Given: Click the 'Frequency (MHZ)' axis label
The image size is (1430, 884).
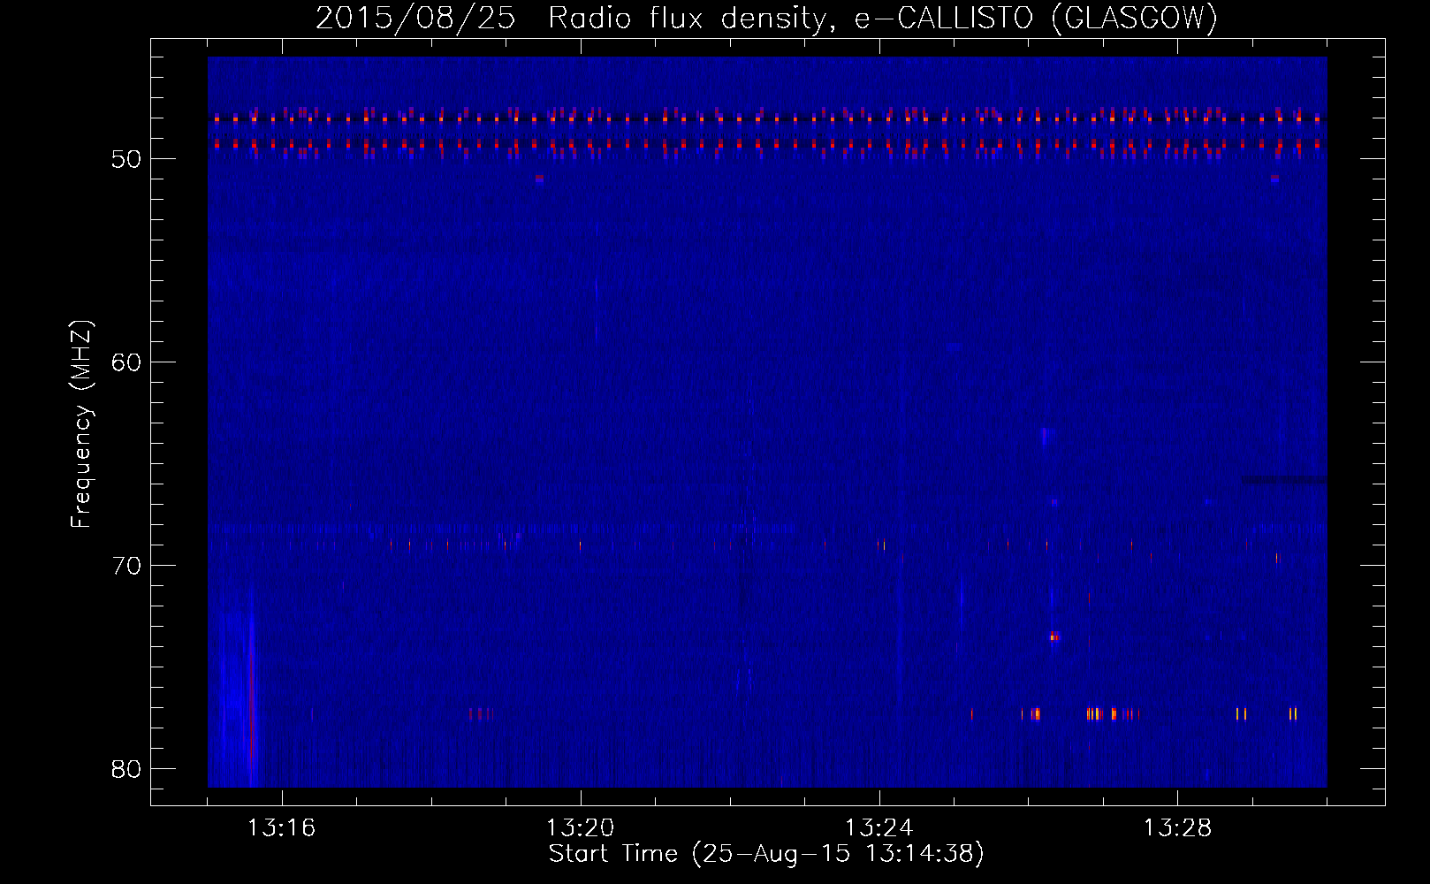Looking at the screenshot, I should pyautogui.click(x=80, y=424).
